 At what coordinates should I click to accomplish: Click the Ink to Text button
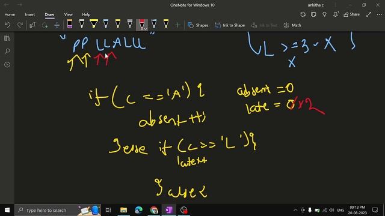click(x=265, y=25)
